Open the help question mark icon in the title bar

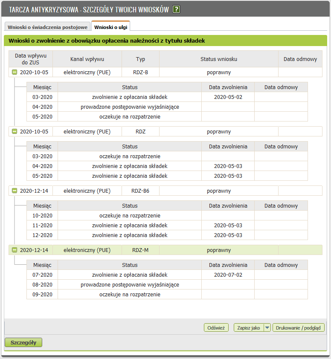[176, 9]
